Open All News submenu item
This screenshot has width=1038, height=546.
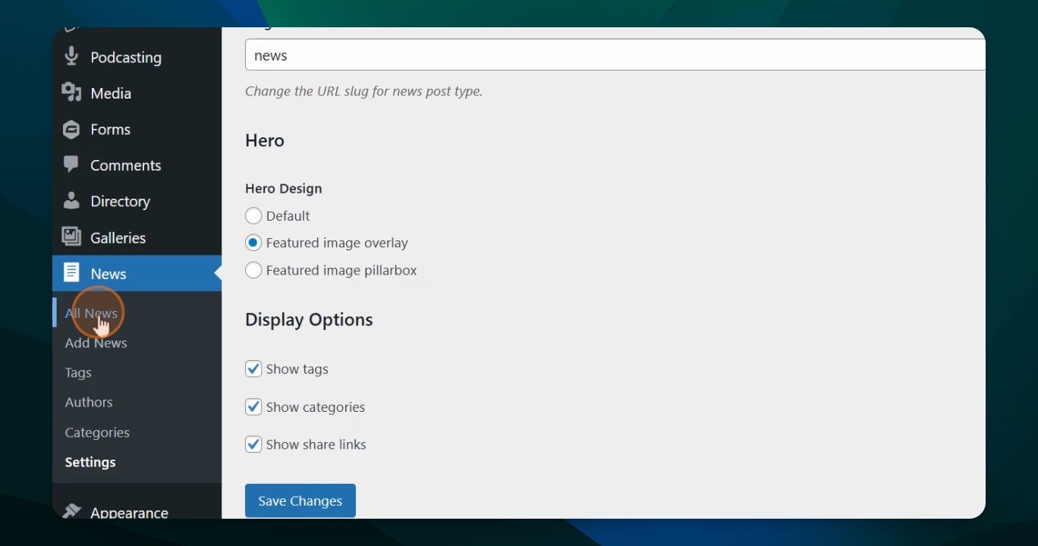(x=91, y=313)
